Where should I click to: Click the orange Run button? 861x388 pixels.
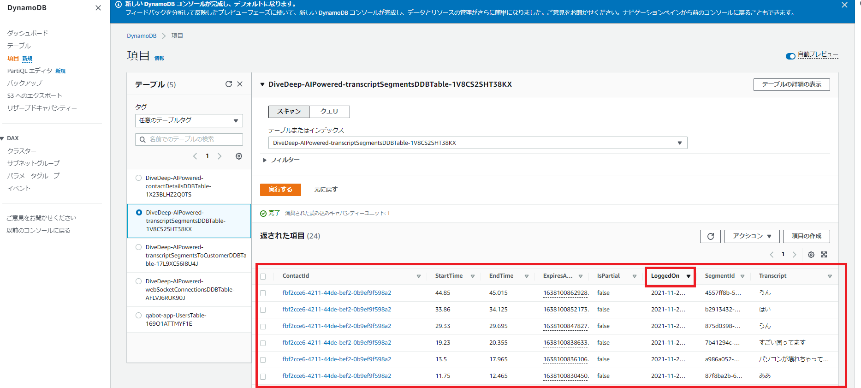coord(280,190)
